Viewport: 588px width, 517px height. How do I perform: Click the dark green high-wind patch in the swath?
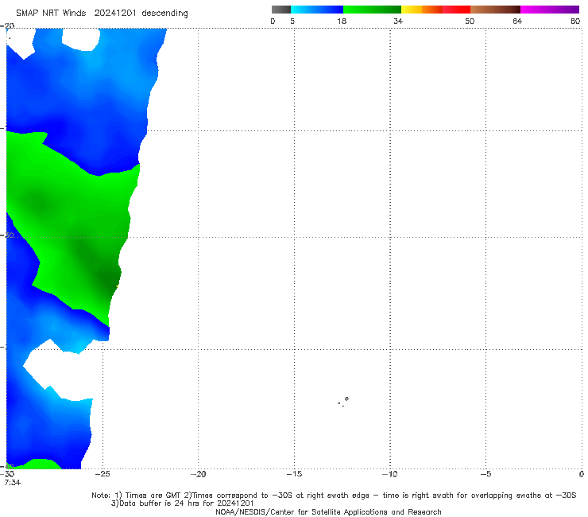tap(109, 279)
